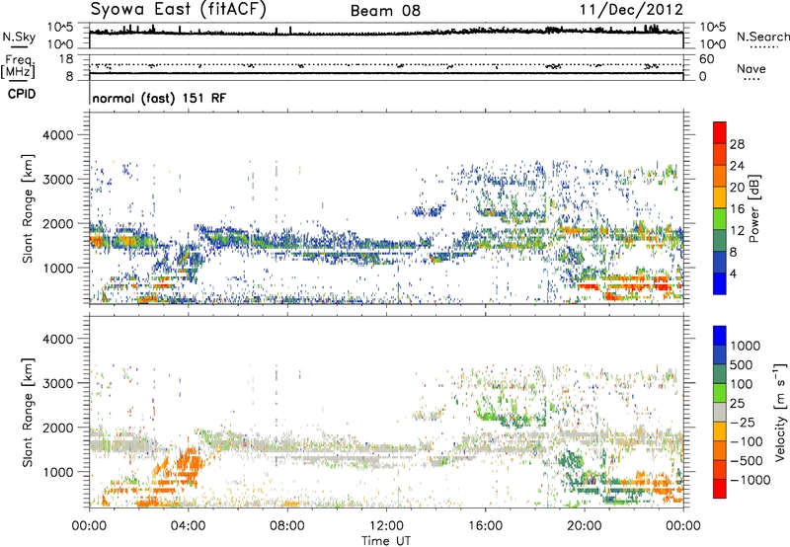Click the date '11/Dec/2012'
The image size is (790, 547).
[x=631, y=10]
